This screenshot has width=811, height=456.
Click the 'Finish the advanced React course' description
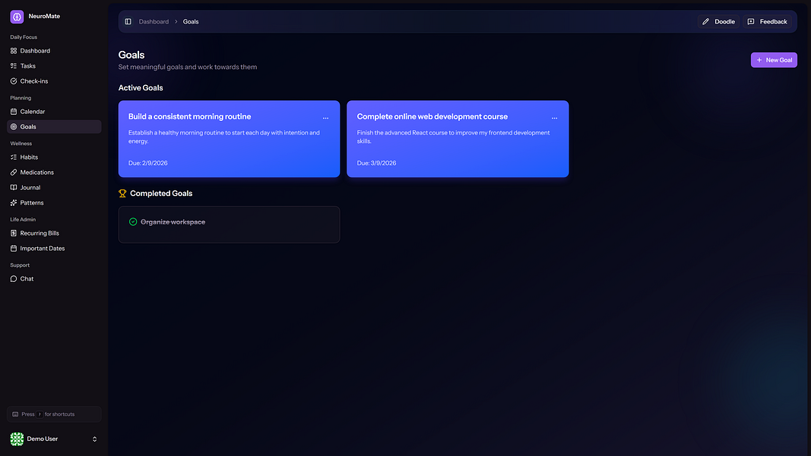454,137
